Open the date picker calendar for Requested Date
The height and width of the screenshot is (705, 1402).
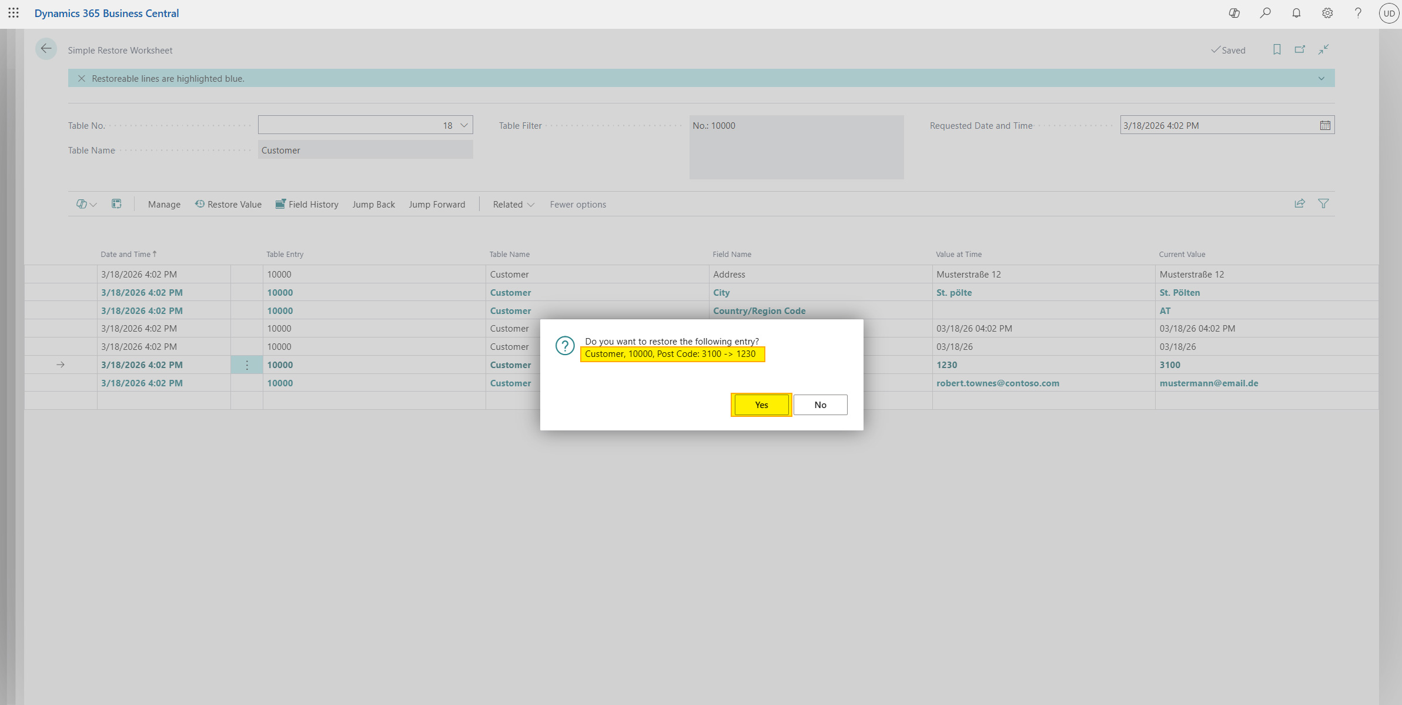1324,125
